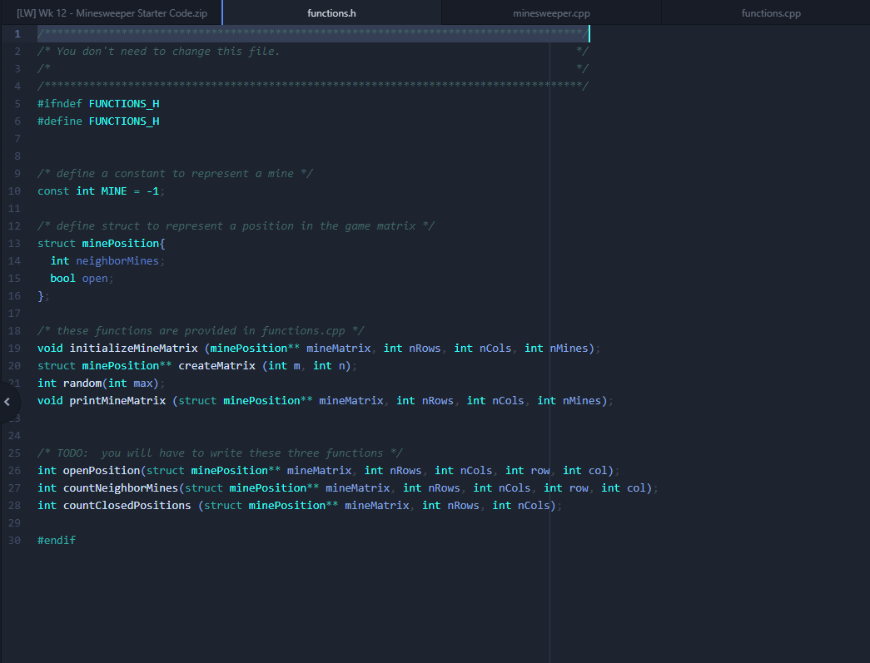Click the minePosition struct name declaration
Viewport: 870px width, 663px height.
121,244
